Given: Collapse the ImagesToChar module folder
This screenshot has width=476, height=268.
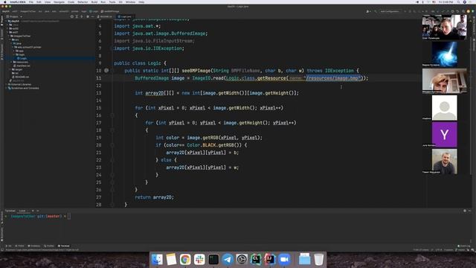Looking at the screenshot, I should [x=8, y=36].
